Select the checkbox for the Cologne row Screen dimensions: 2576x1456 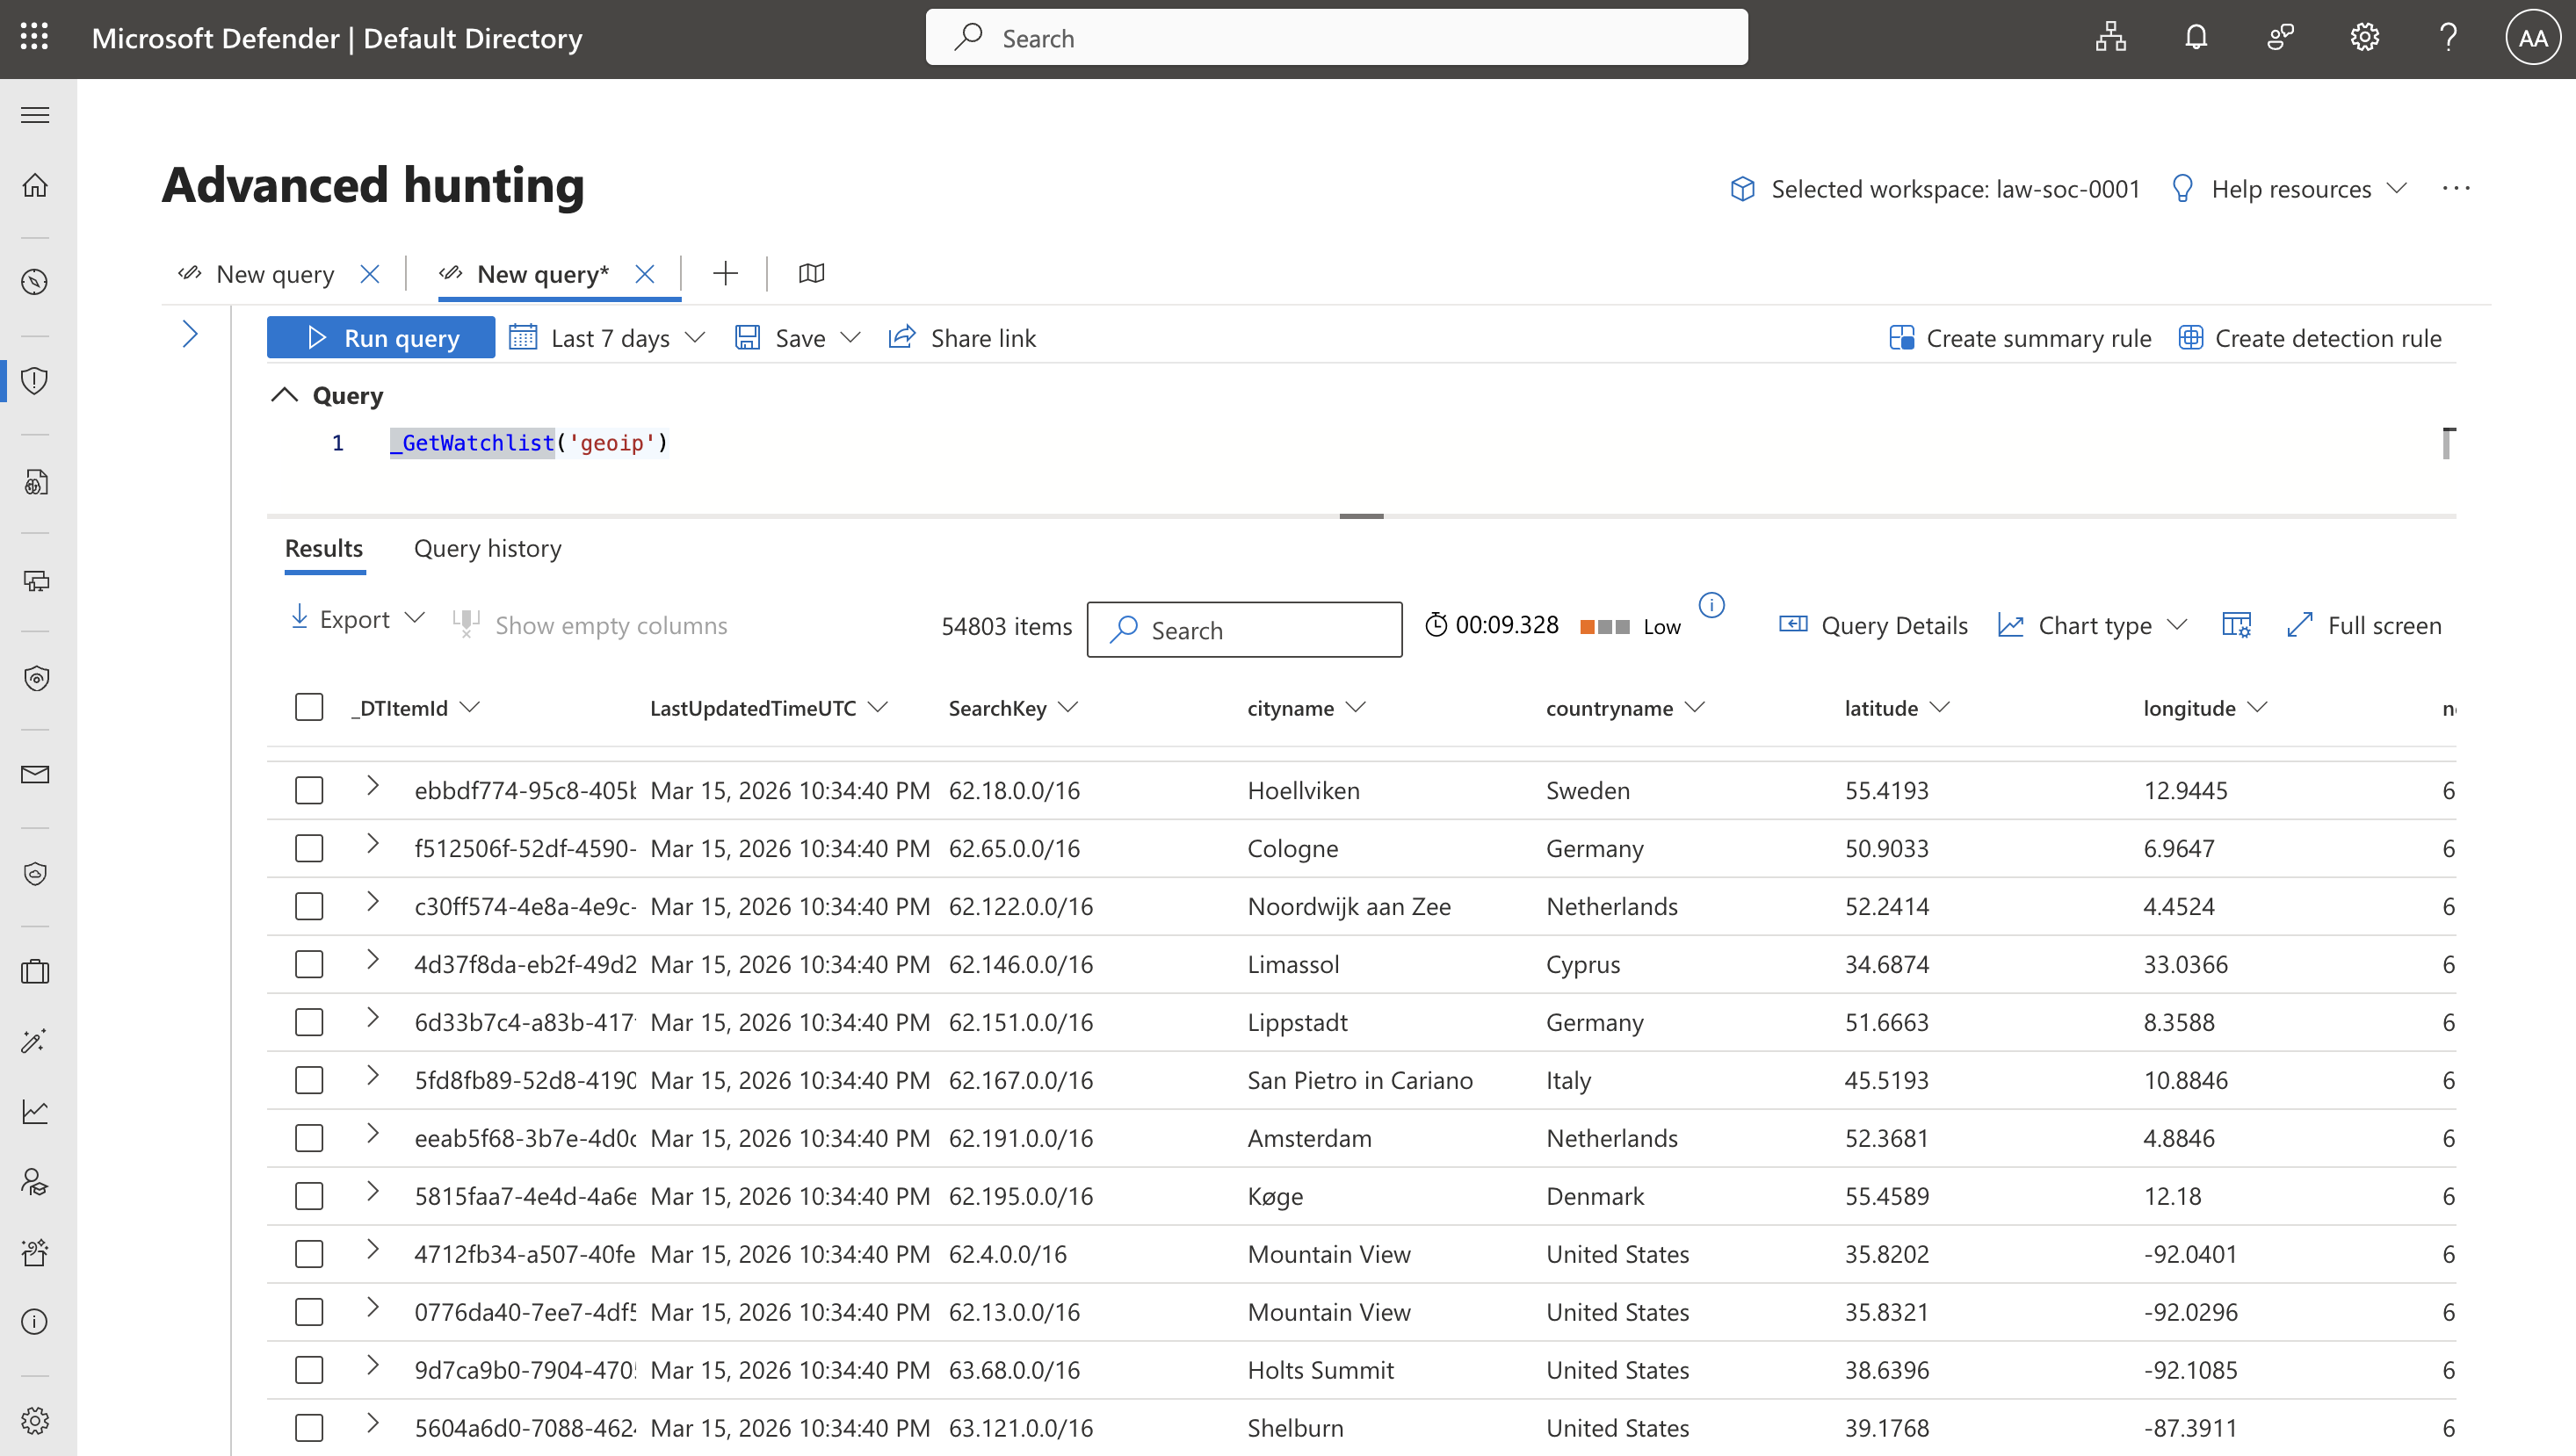point(309,848)
